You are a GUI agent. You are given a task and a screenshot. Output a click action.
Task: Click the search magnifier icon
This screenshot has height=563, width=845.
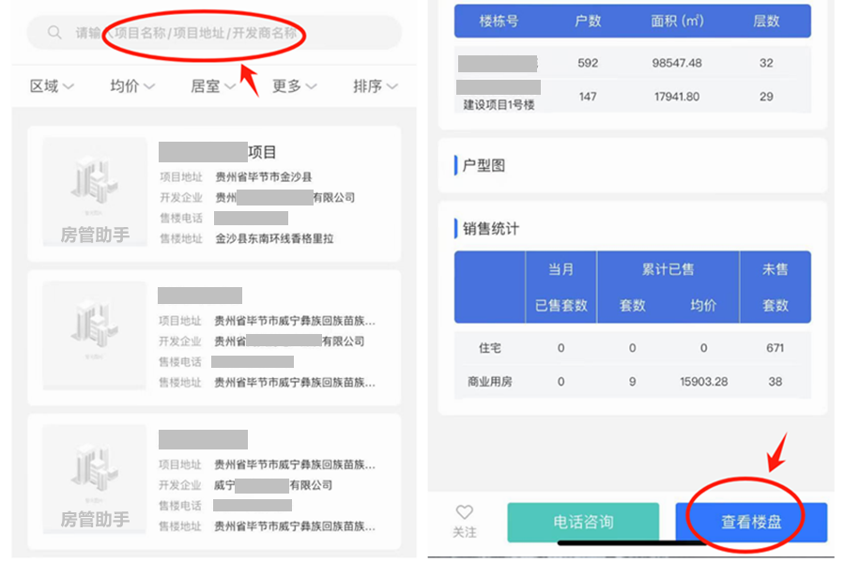point(53,33)
